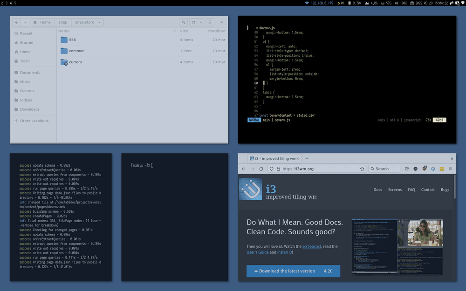The width and height of the screenshot is (466, 291).
Task: Open the Pocket toolbar icon
Action: click(406, 169)
